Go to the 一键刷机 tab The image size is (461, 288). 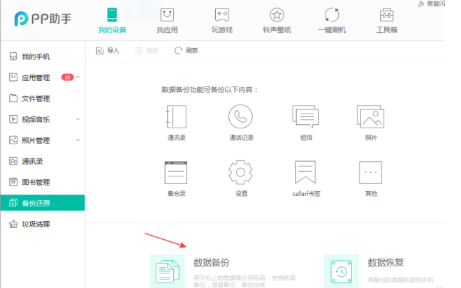[332, 20]
